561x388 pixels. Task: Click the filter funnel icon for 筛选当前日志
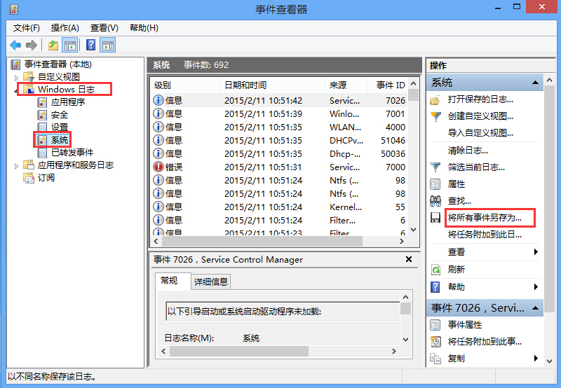point(435,167)
